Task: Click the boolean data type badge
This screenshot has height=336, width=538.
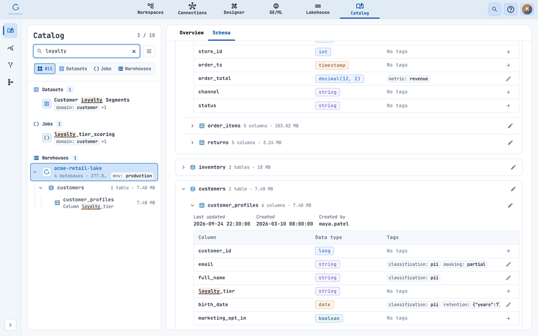Action: pyautogui.click(x=329, y=318)
